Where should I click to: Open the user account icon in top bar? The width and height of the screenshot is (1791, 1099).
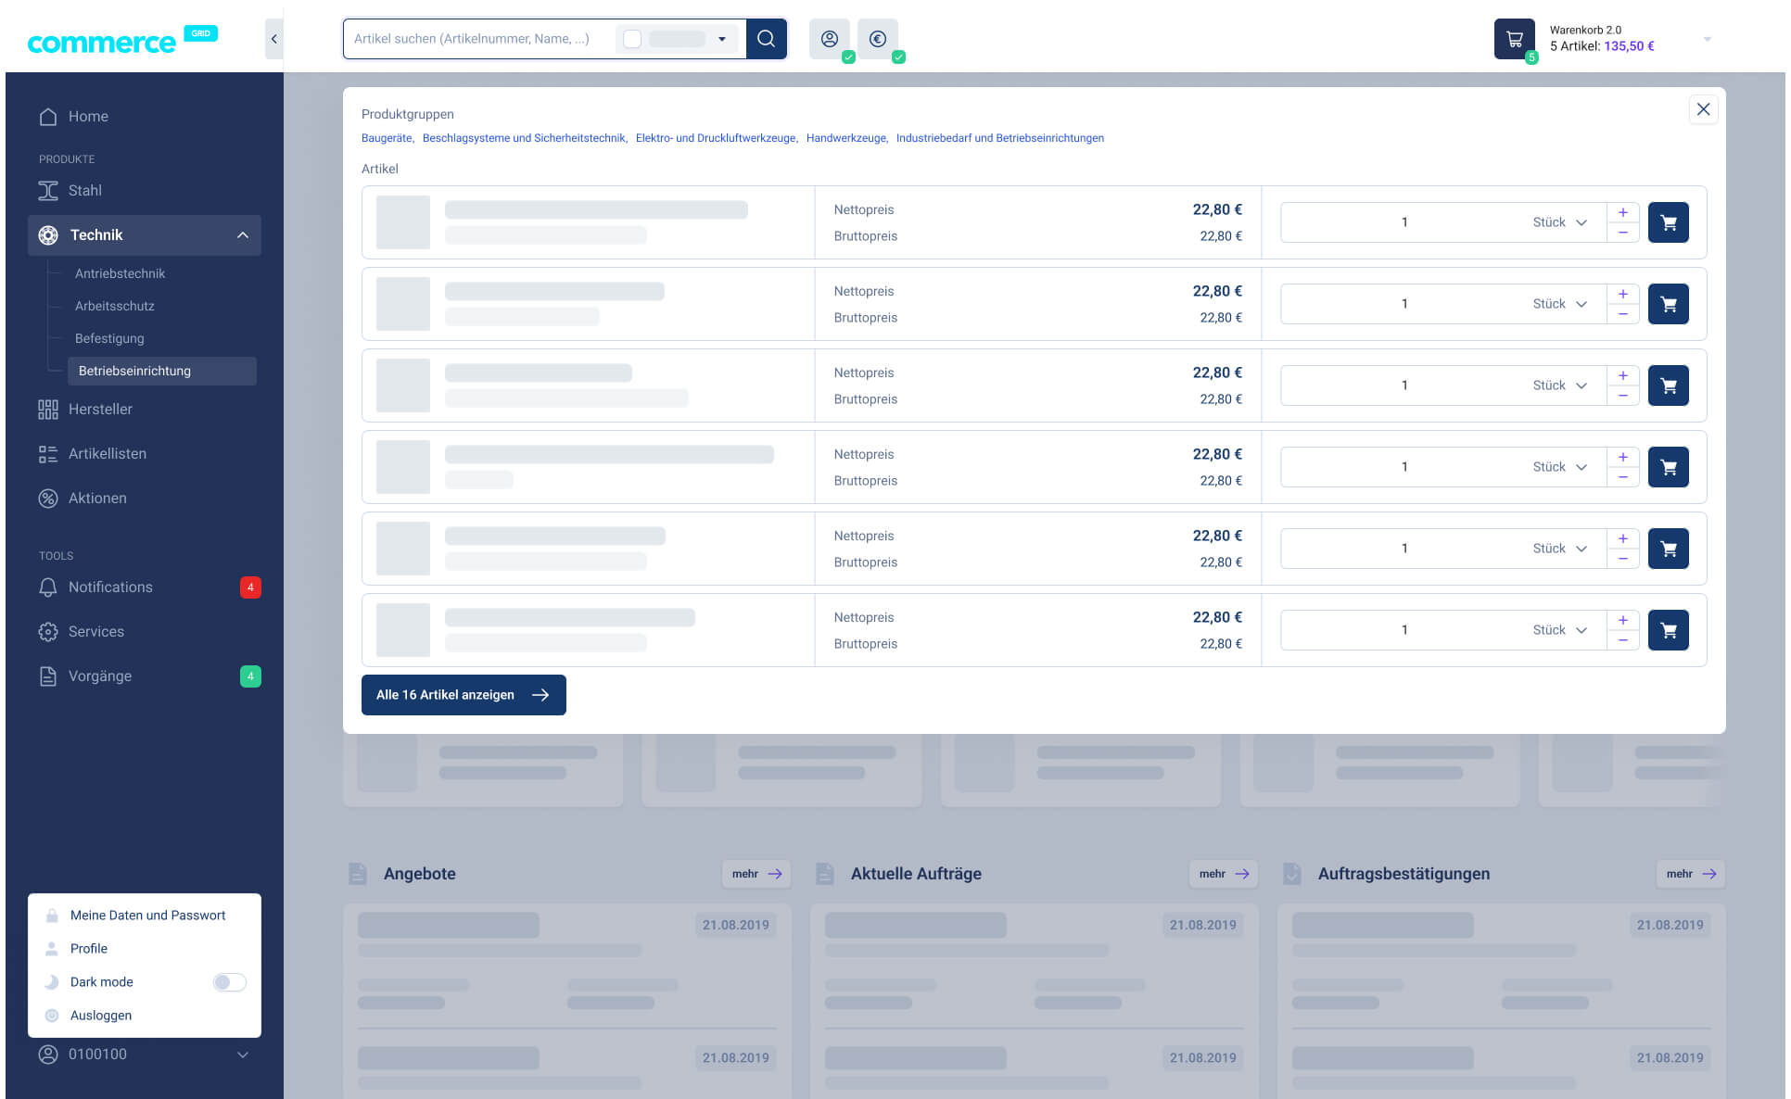(830, 39)
